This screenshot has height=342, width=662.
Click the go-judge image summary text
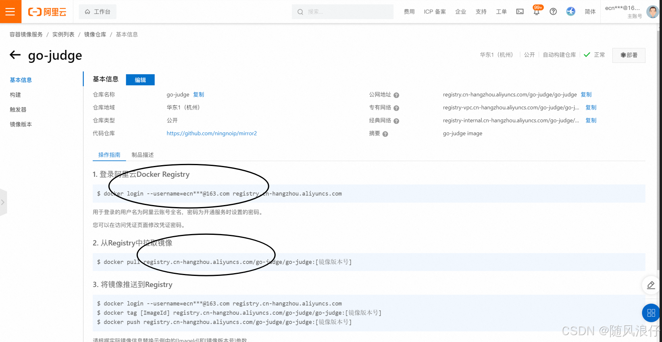point(462,133)
